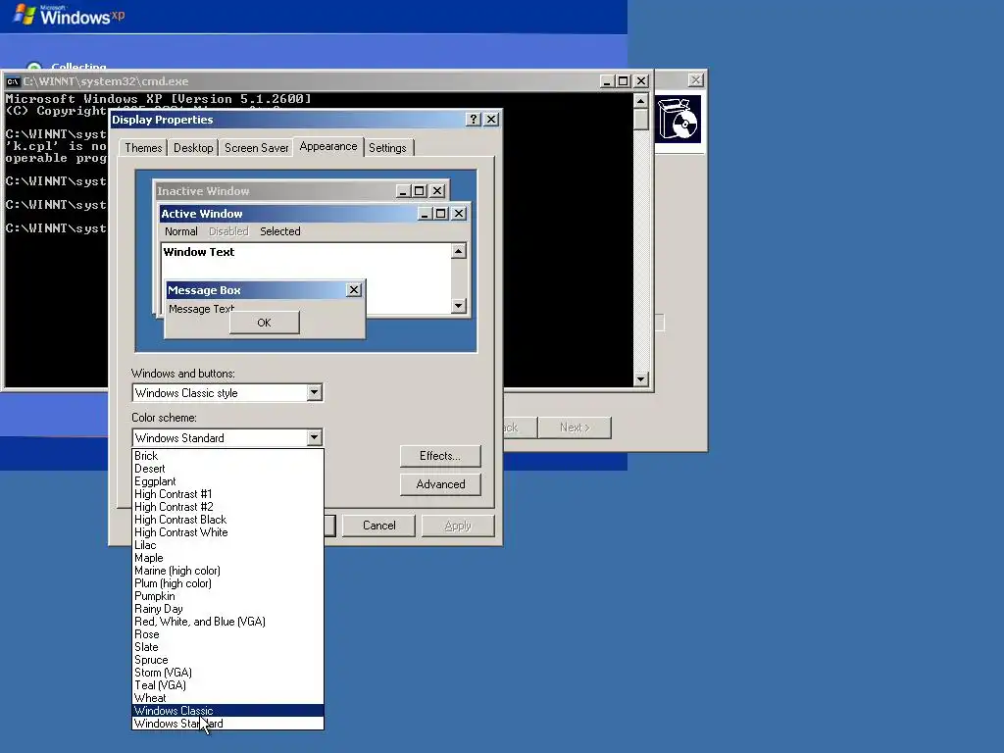Click preview window scroll down arrow
The height and width of the screenshot is (753, 1004).
tap(458, 306)
